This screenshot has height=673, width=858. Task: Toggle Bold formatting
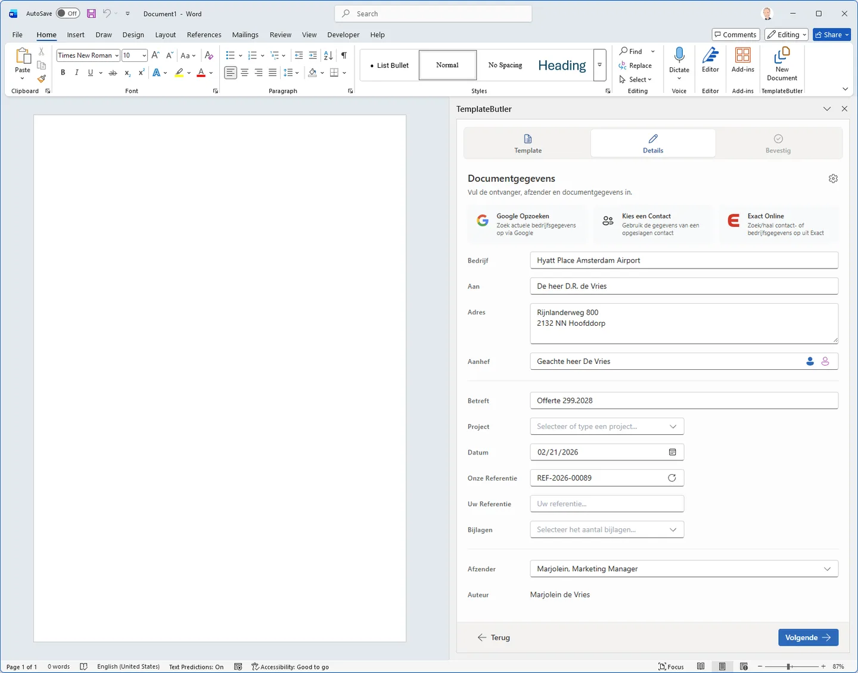click(63, 73)
